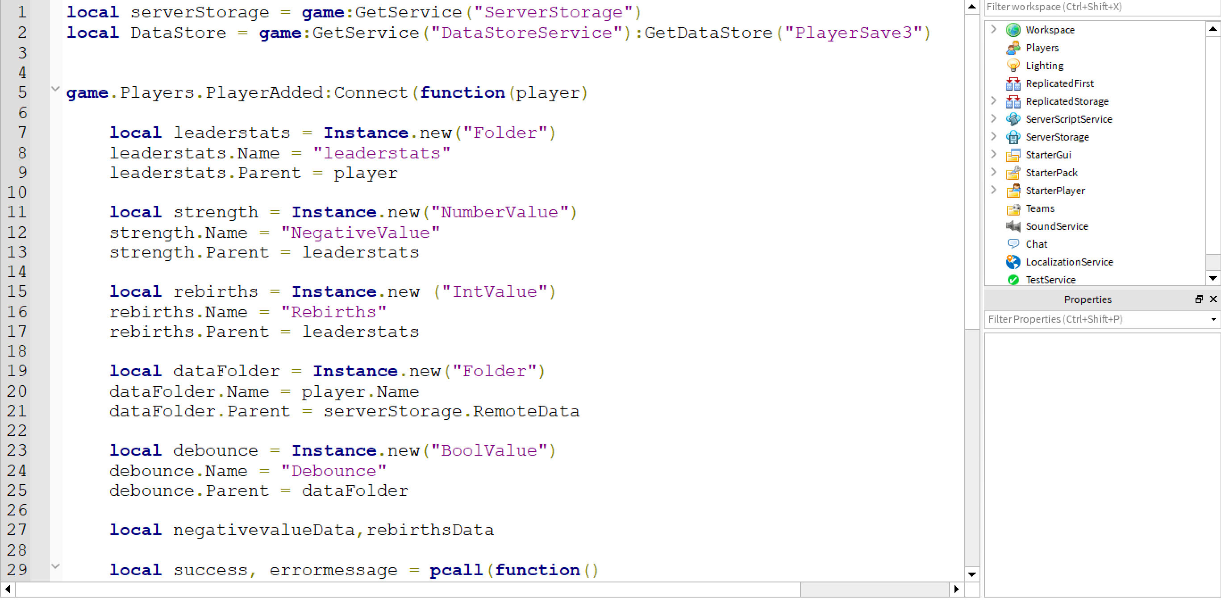
Task: Click the code editor scroll down arrow
Action: pos(972,574)
